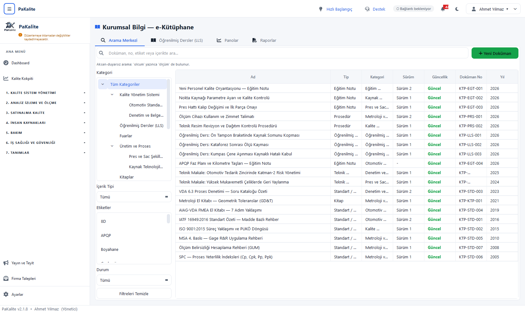Expand the user account dropdown chevron at top right
Screen dimensions: 525x312
click(515, 9)
